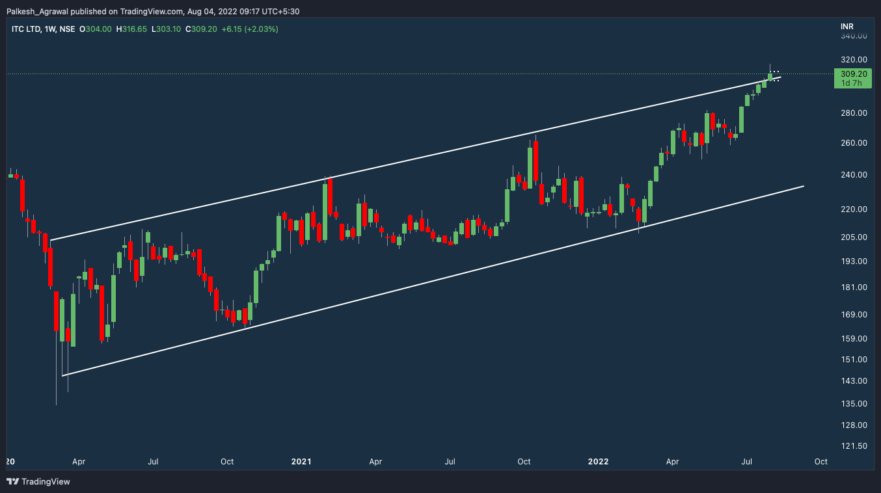
Task: Click the 240.00 price axis label
Action: click(854, 175)
